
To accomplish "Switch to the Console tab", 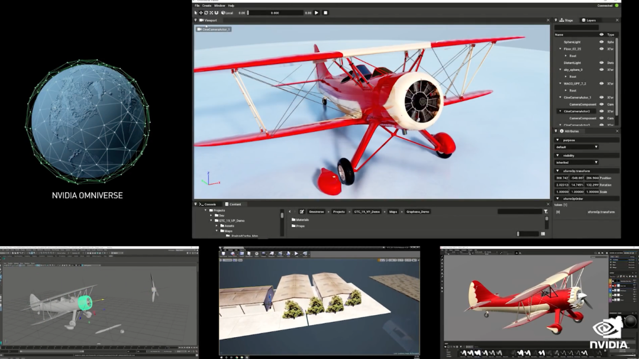I will click(208, 204).
